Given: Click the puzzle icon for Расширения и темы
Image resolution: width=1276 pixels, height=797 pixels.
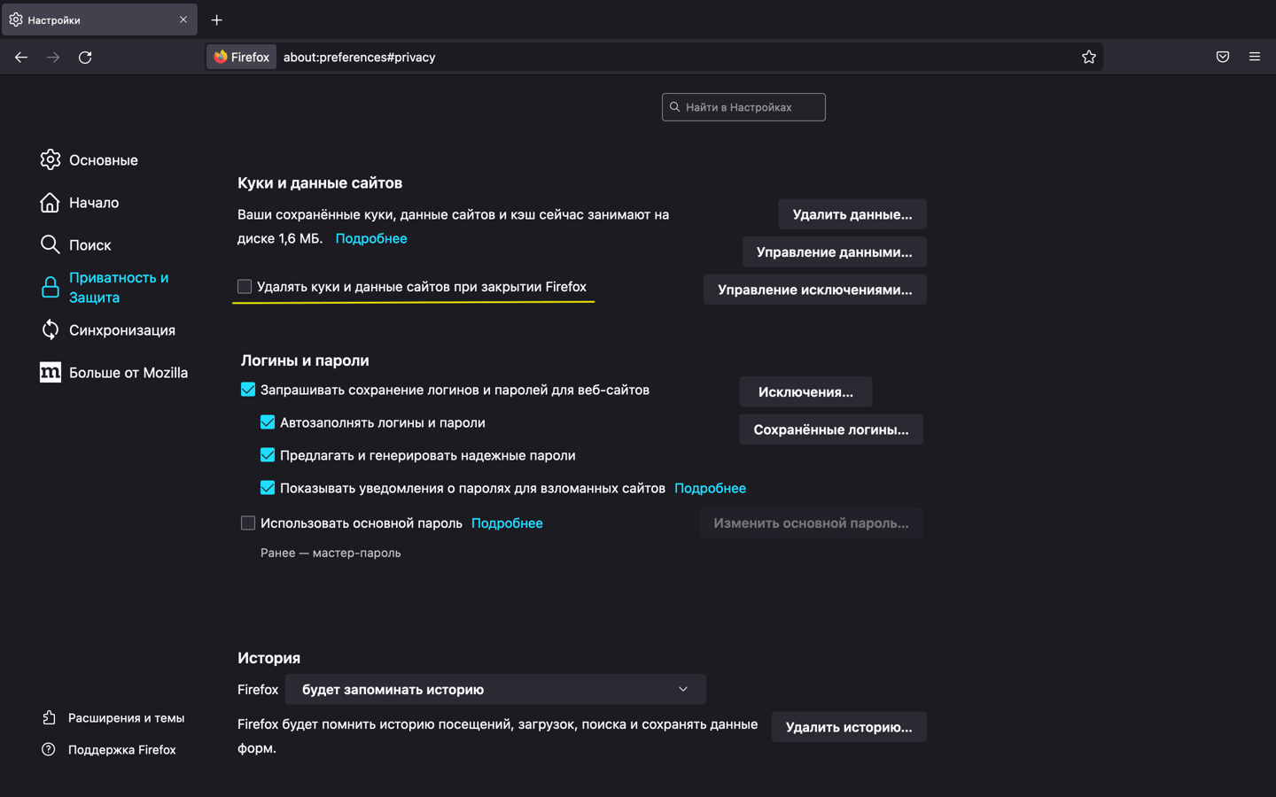Looking at the screenshot, I should 49,717.
